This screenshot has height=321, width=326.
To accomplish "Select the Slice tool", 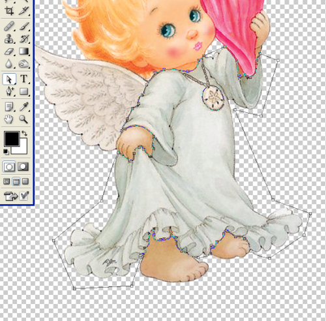I will tap(23, 10).
